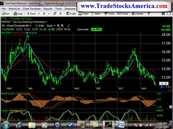Click the New toolbar icon
Image resolution: width=173 pixels, height=129 pixels.
pyautogui.click(x=6, y=14)
